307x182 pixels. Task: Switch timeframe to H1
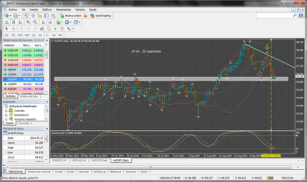[33, 35]
